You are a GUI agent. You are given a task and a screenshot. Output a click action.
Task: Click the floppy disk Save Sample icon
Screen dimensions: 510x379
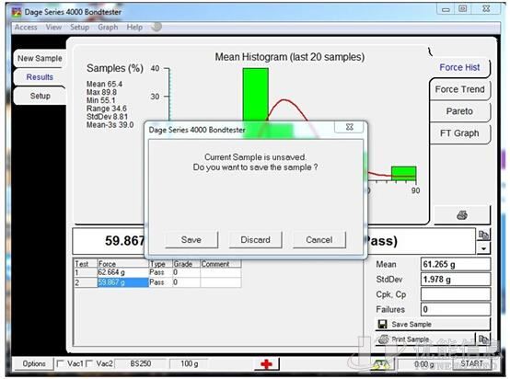coord(383,324)
